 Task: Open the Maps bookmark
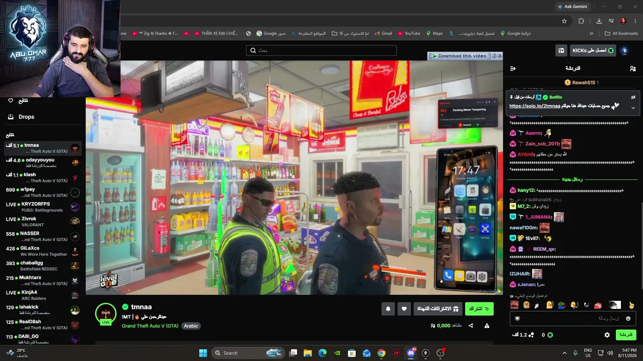coord(434,34)
